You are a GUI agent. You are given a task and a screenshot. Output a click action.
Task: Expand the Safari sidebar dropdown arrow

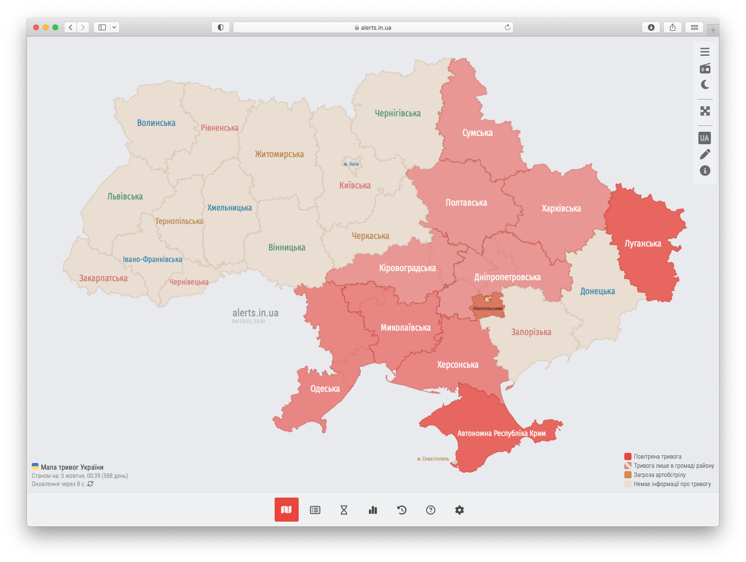click(114, 27)
